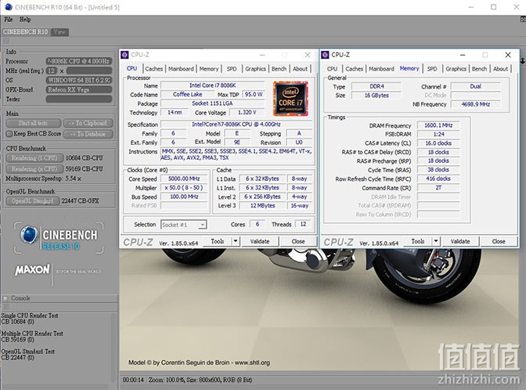
Task: Click the Single CPU Render Test console line
Action: click(30, 316)
